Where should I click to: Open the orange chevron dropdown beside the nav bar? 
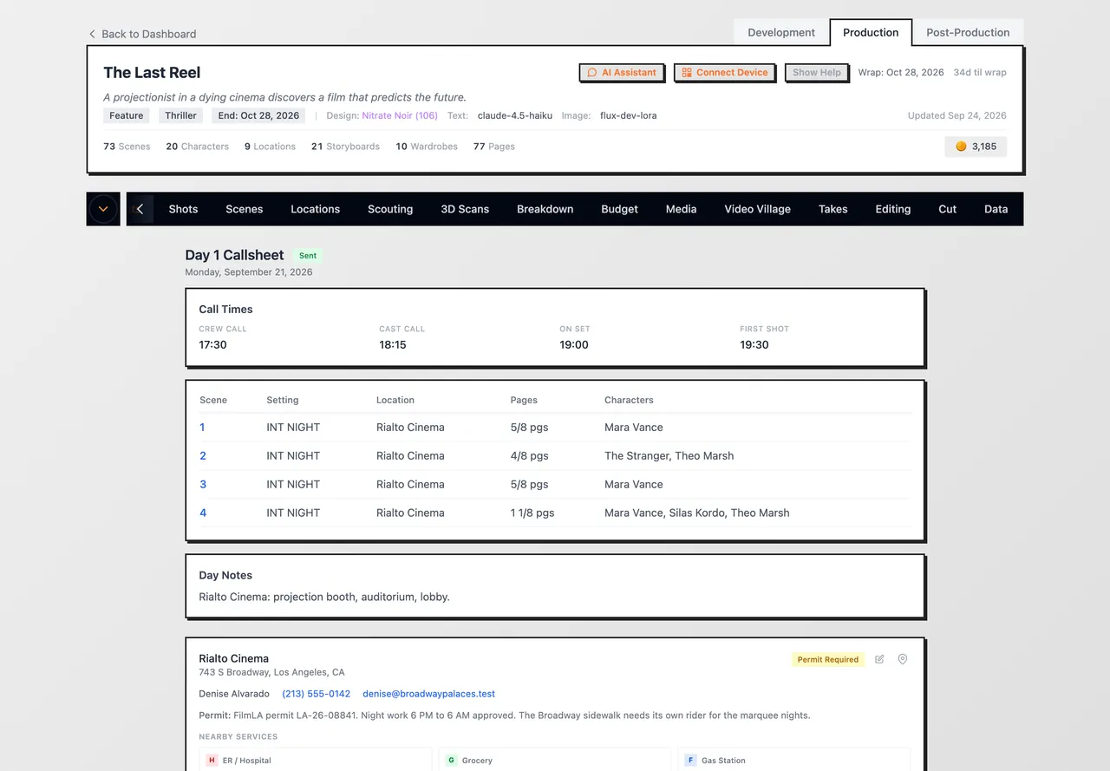point(103,209)
